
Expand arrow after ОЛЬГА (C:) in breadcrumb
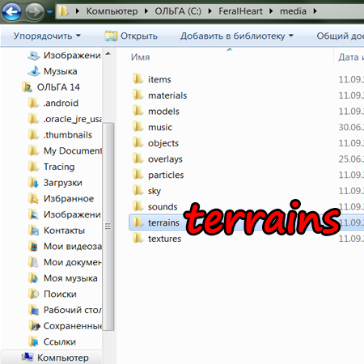tap(210, 11)
